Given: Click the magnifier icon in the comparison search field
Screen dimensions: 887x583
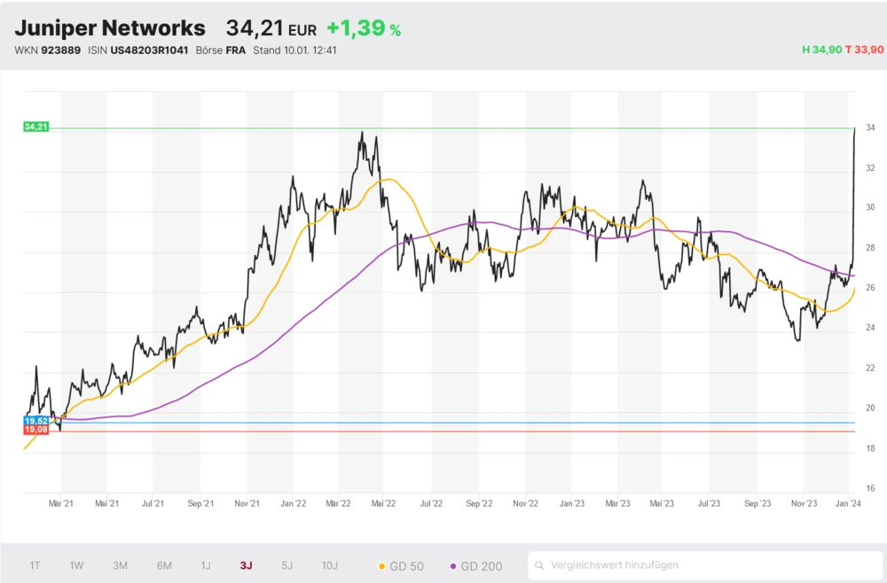Looking at the screenshot, I should 542,564.
